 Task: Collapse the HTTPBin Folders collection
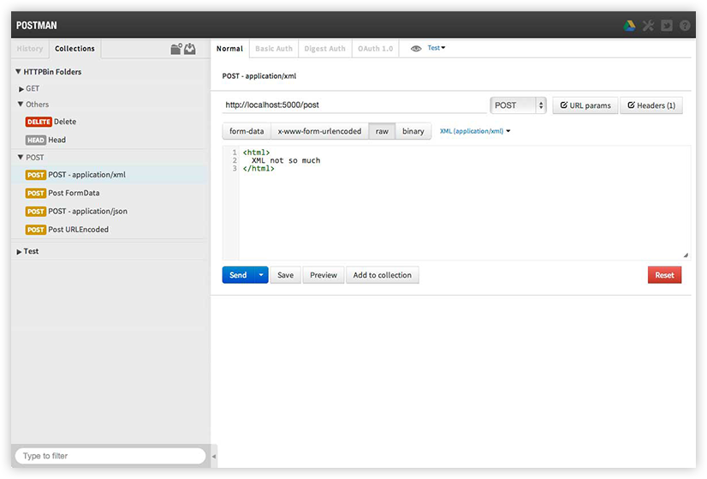(19, 71)
